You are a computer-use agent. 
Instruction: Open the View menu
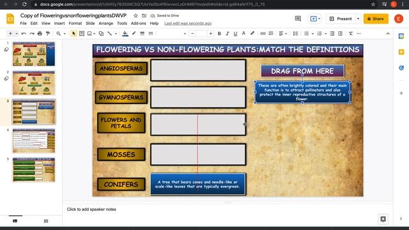45,23
